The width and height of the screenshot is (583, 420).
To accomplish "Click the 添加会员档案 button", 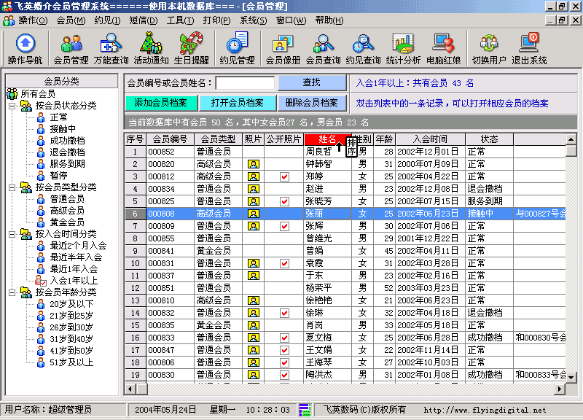I will (160, 103).
